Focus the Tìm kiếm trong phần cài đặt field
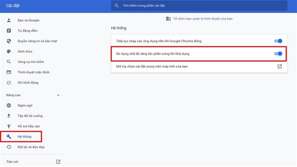The height and width of the screenshot is (167, 297). coord(199,6)
